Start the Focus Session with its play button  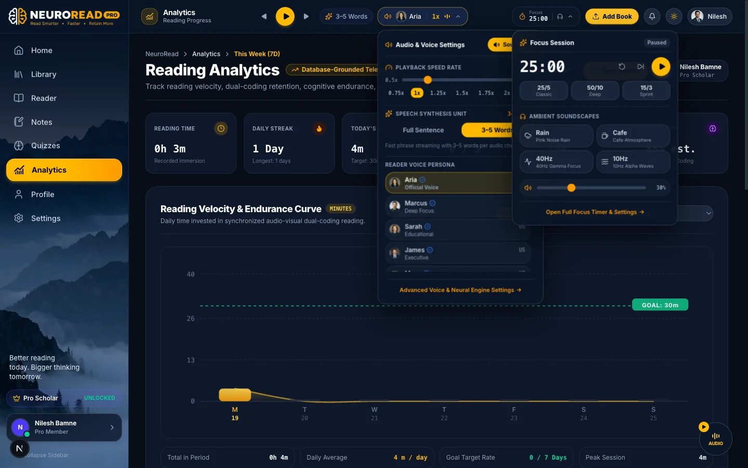pyautogui.click(x=661, y=67)
